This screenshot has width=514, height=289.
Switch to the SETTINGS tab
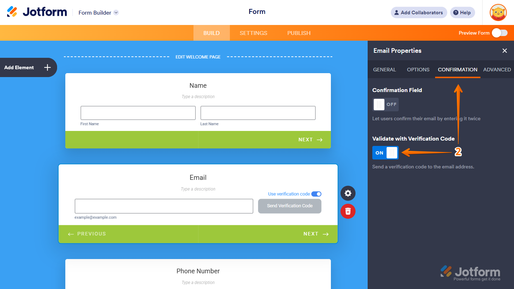pyautogui.click(x=253, y=33)
